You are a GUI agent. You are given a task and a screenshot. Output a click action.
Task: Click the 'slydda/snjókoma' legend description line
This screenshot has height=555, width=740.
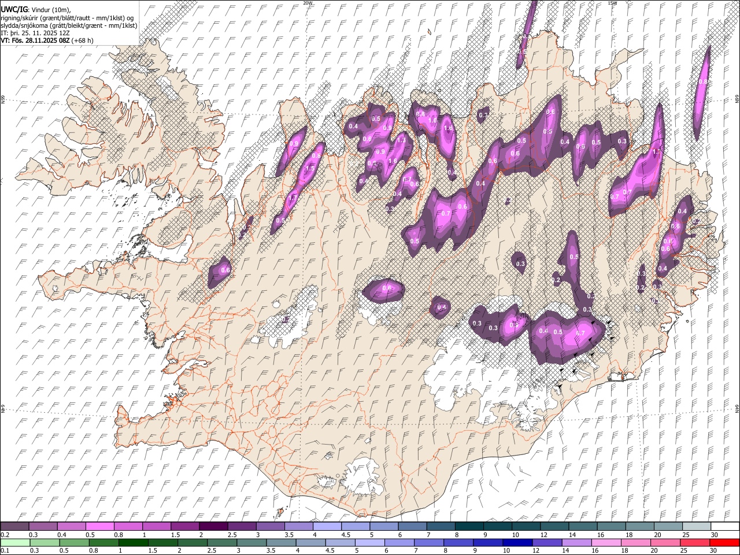69,25
